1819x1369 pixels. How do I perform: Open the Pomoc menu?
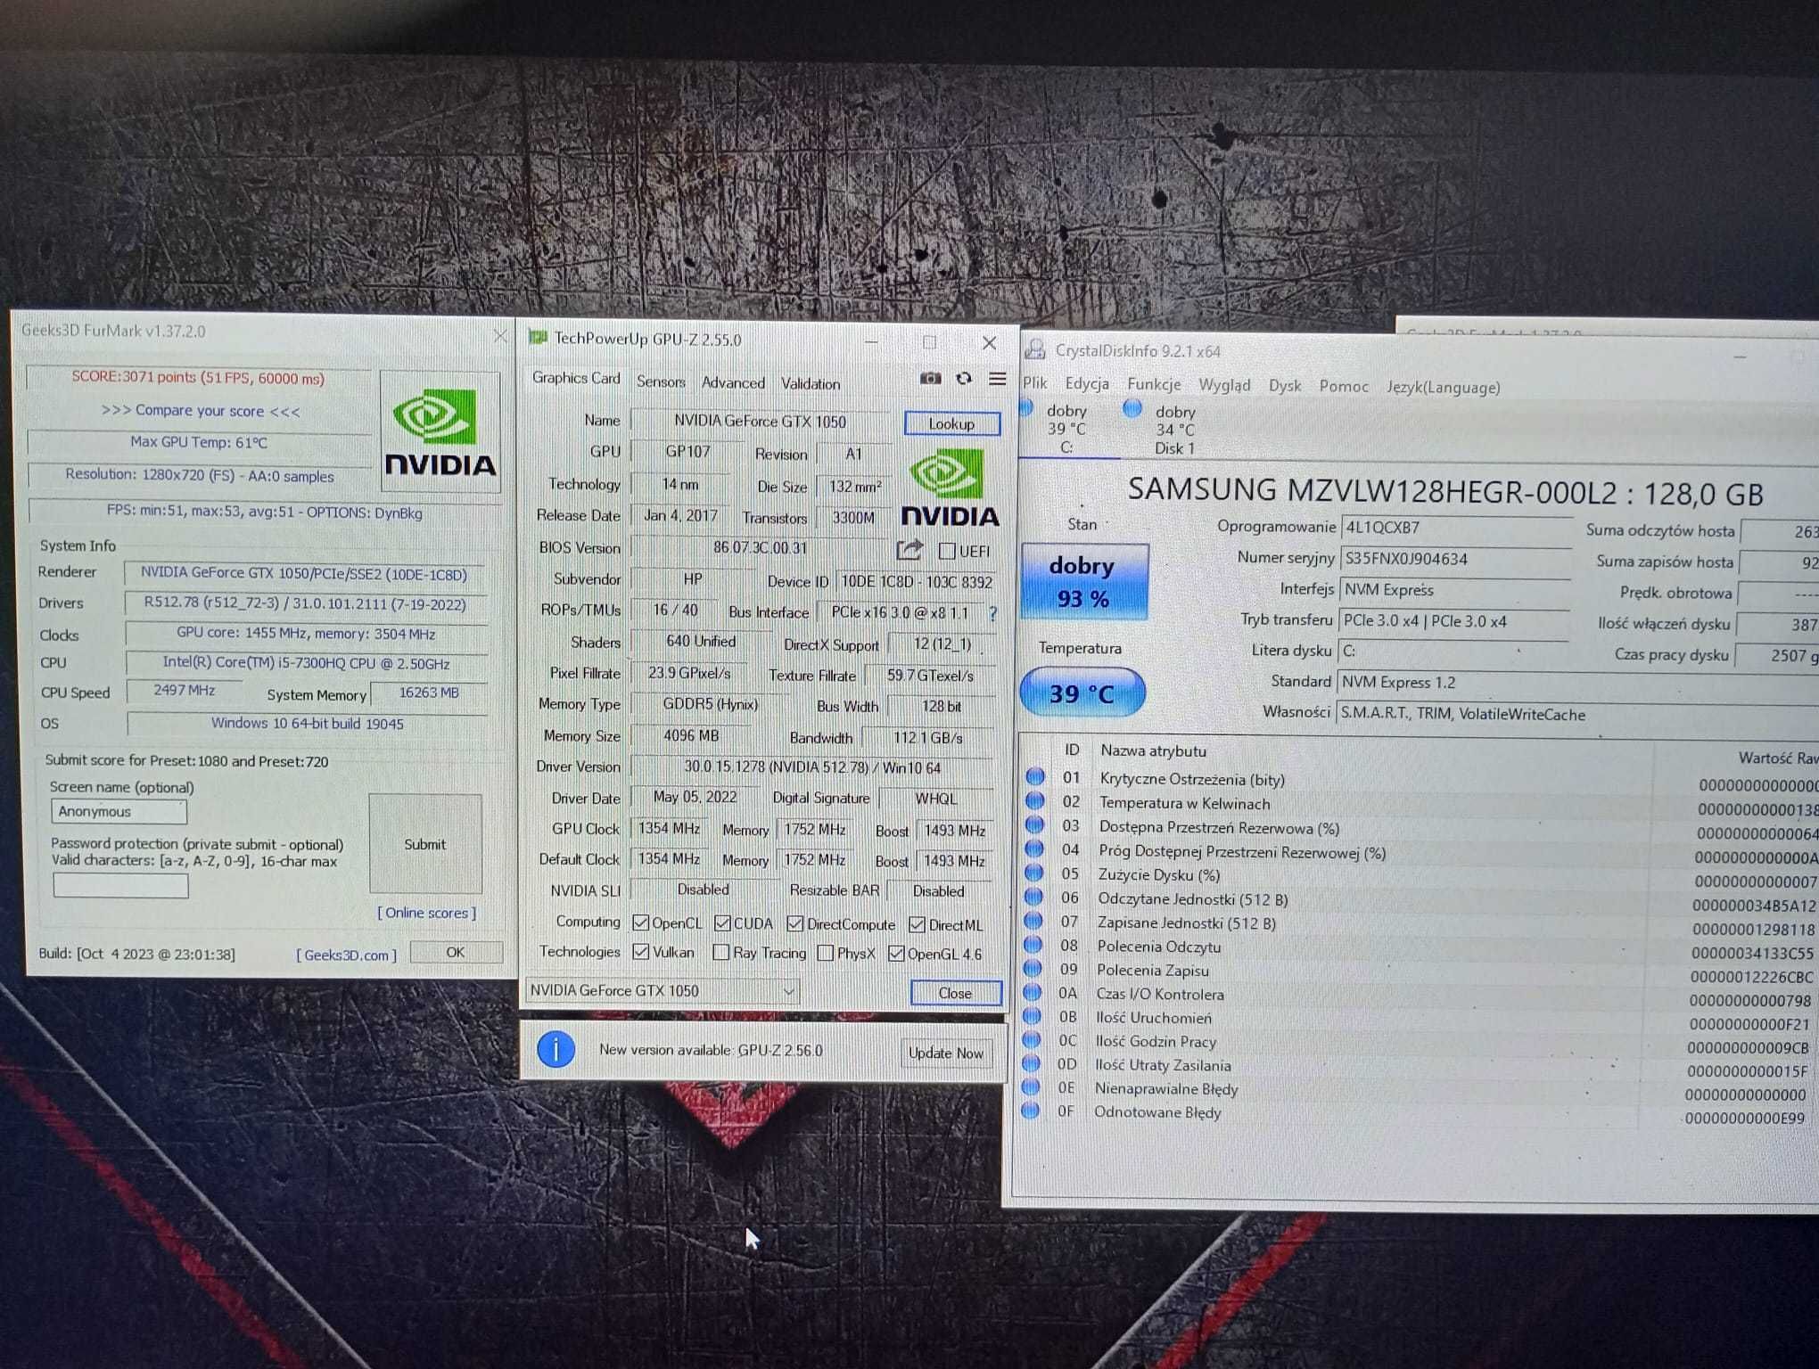[1344, 386]
